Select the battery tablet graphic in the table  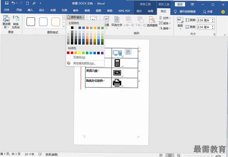coord(117,73)
